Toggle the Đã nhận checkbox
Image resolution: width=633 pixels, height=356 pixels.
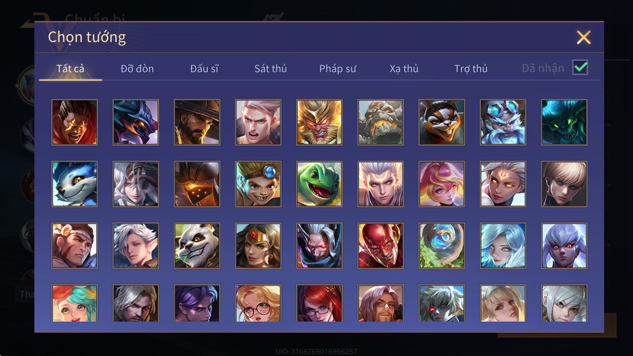[580, 68]
